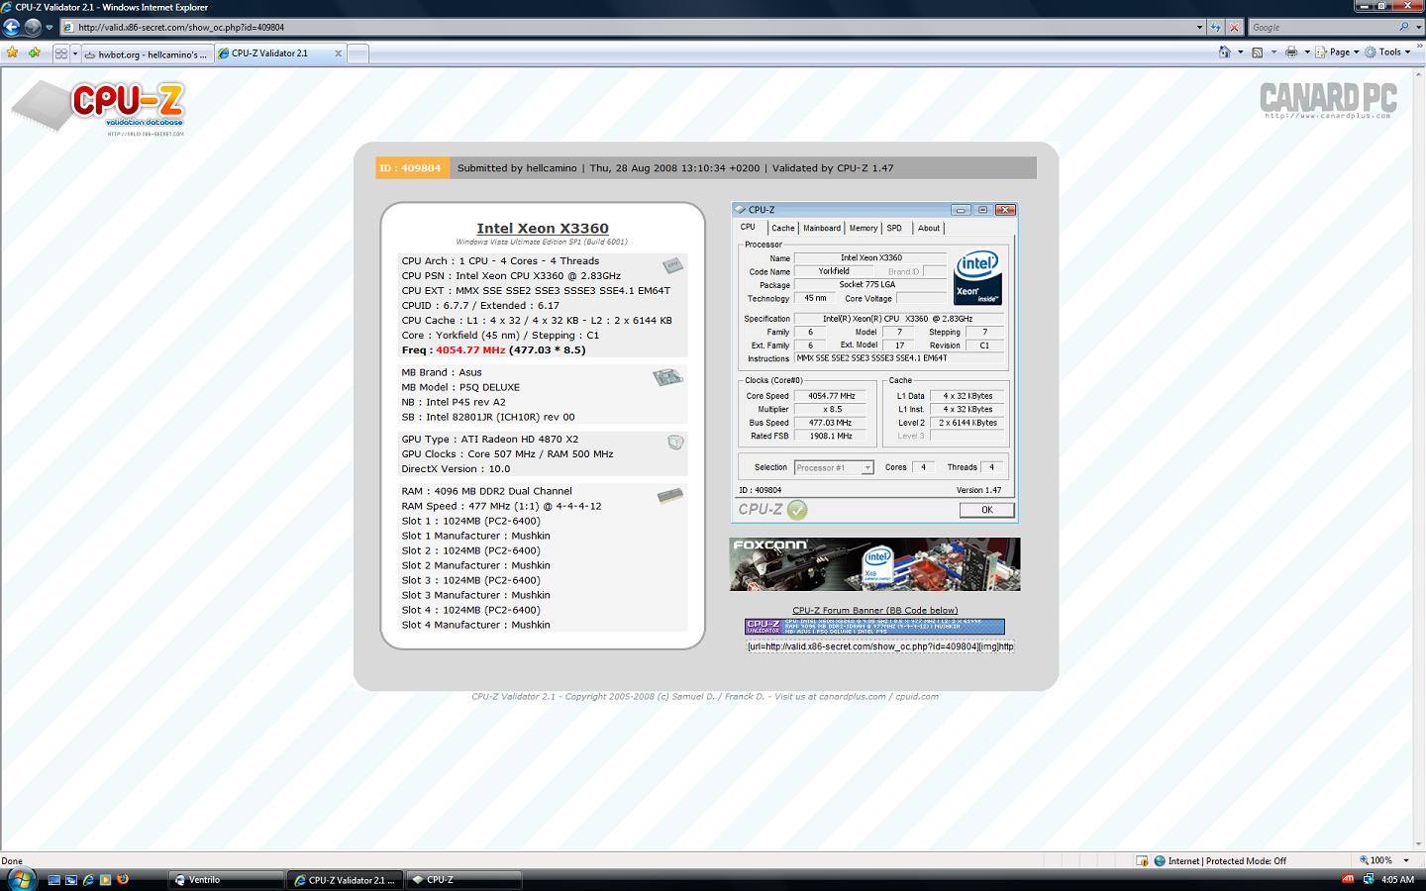The width and height of the screenshot is (1426, 891).
Task: Click the red 4054.77 MHz frequency
Action: pos(470,349)
